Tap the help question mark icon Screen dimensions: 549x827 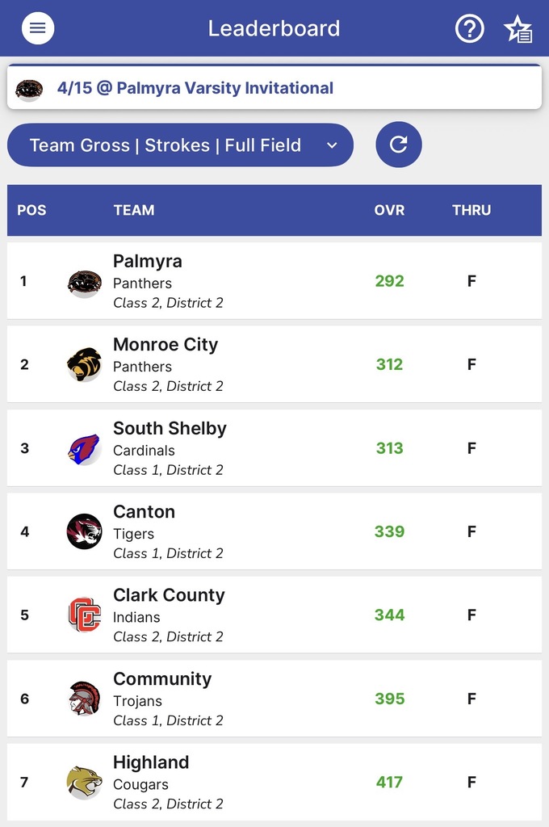pyautogui.click(x=470, y=28)
